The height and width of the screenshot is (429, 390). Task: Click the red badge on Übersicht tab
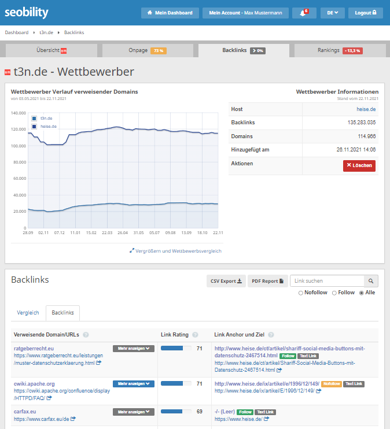64,51
